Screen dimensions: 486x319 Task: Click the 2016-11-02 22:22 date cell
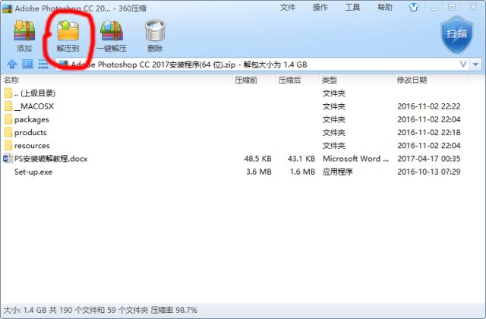pos(429,106)
